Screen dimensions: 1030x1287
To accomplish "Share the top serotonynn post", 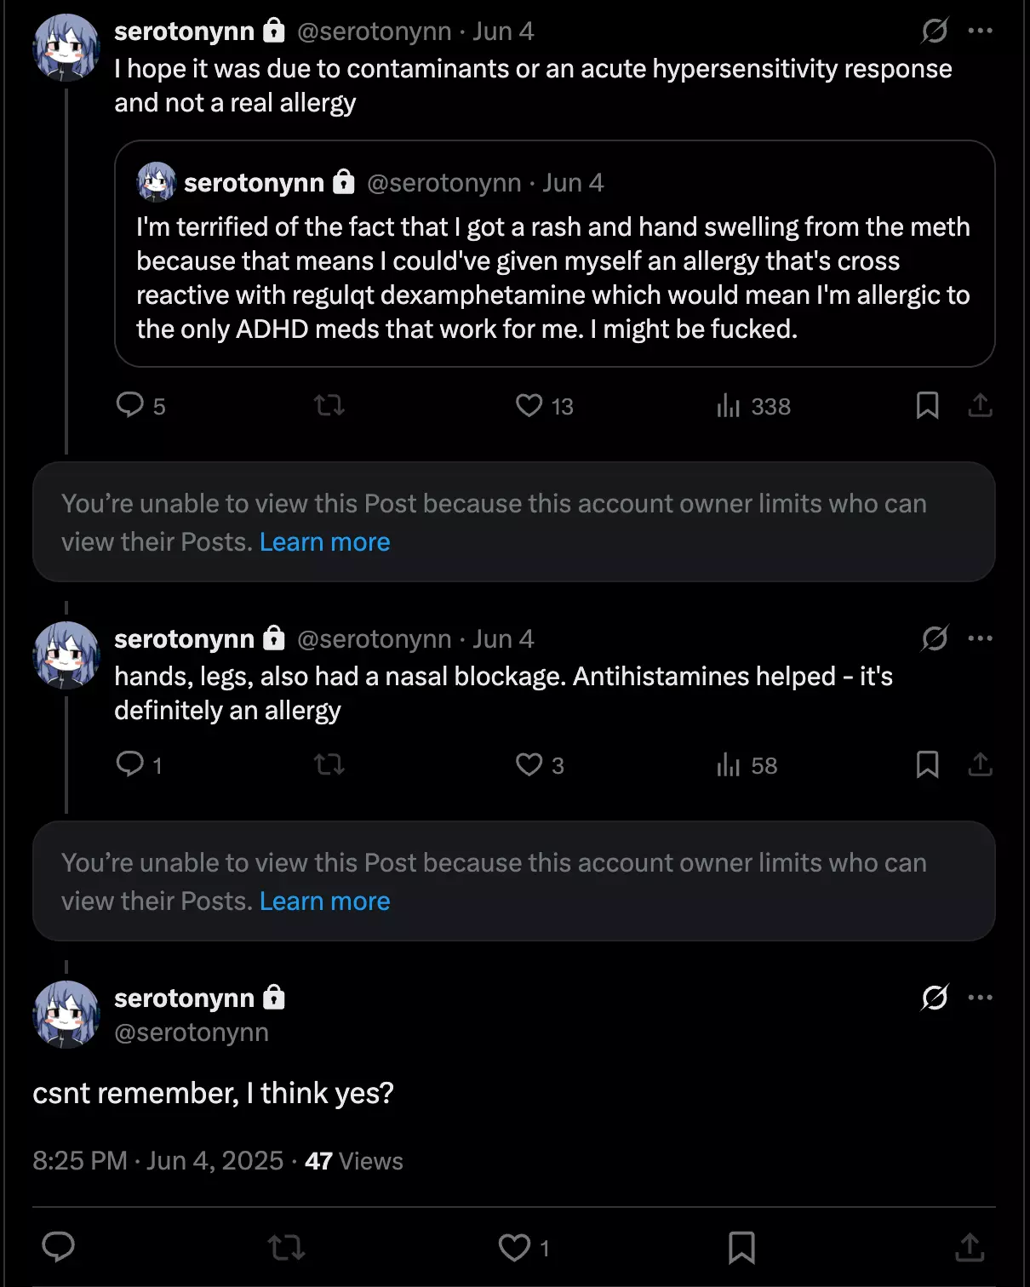I will (980, 405).
